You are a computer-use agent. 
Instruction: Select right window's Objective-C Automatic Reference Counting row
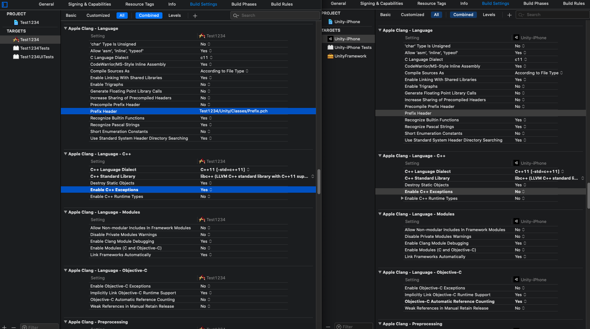click(481, 301)
